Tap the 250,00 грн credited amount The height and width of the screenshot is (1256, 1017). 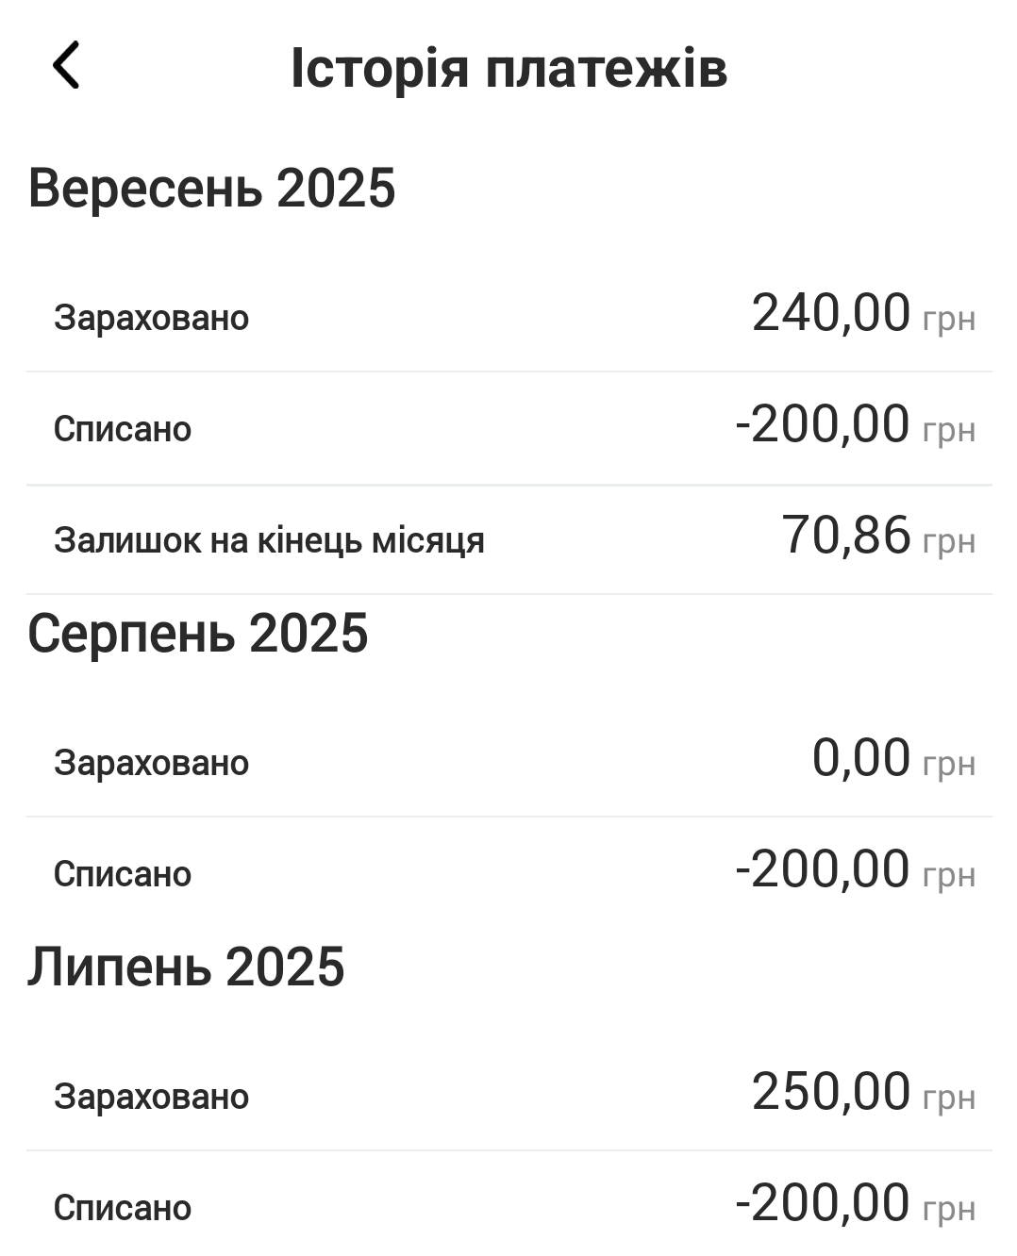pyautogui.click(x=862, y=1093)
